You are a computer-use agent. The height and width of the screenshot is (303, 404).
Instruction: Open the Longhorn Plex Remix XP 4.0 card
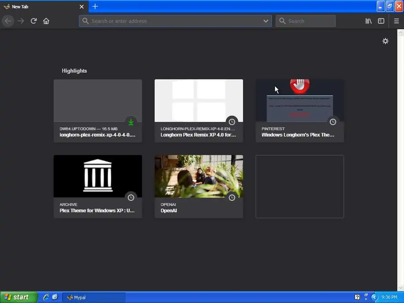[x=199, y=111]
